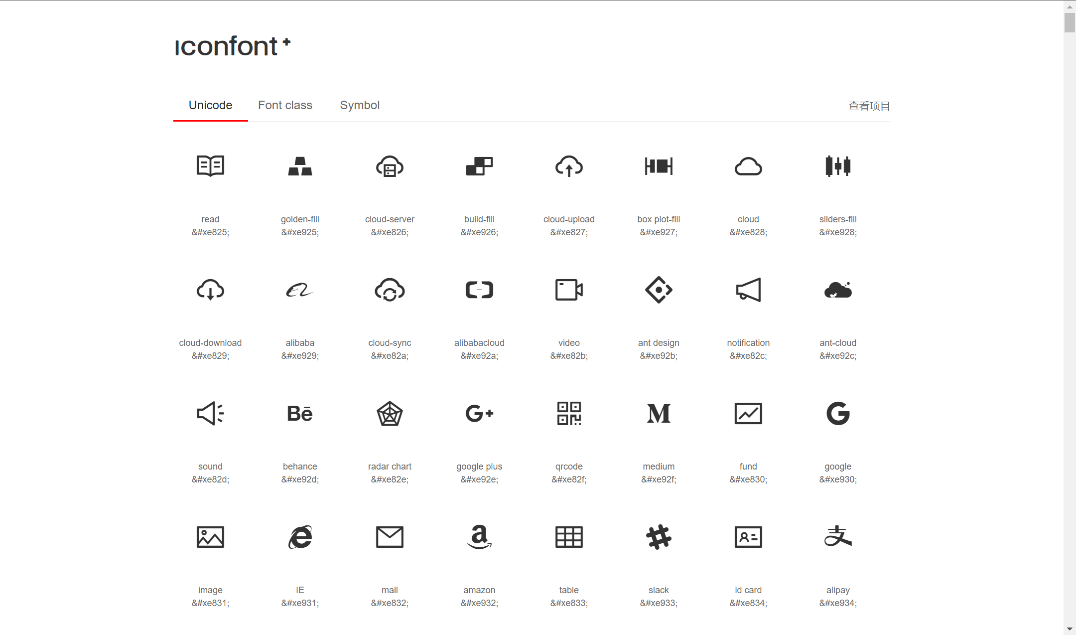Click the scrollbar up arrow
Image resolution: width=1076 pixels, height=635 pixels.
click(1070, 6)
